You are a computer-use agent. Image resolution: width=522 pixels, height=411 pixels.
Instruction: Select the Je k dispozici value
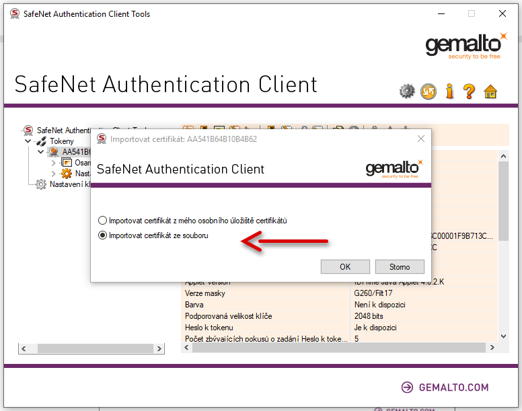point(375,328)
